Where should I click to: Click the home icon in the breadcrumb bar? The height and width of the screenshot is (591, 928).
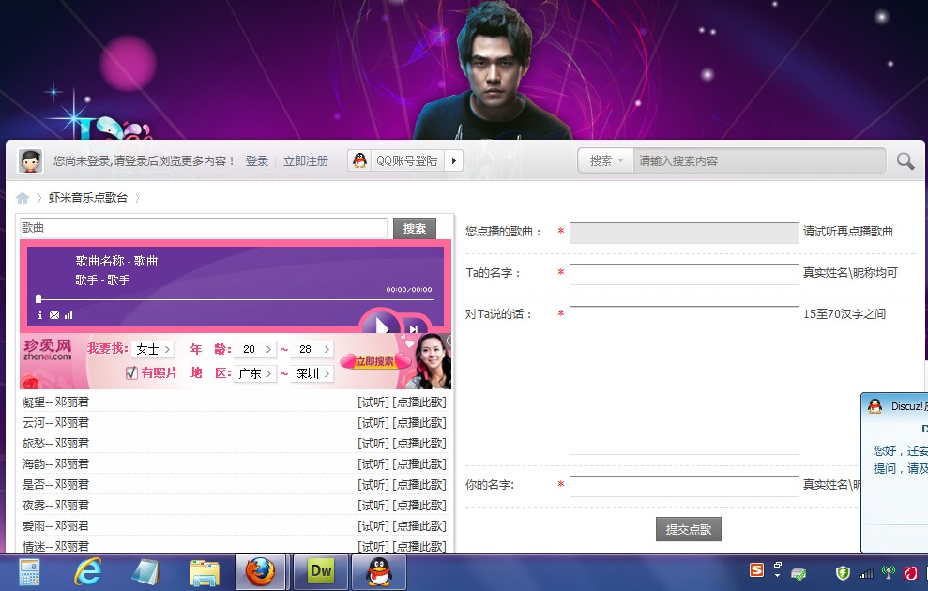(x=22, y=197)
